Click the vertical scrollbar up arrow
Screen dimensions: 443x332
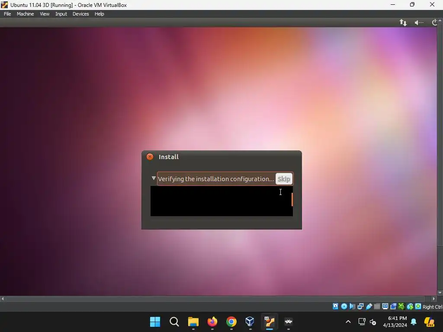(440, 21)
